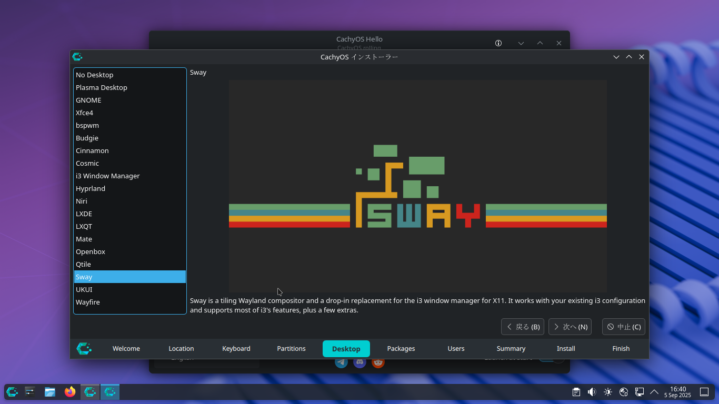Click the CachyOS logo in the installer title bar
Image resolution: width=719 pixels, height=404 pixels.
77,57
